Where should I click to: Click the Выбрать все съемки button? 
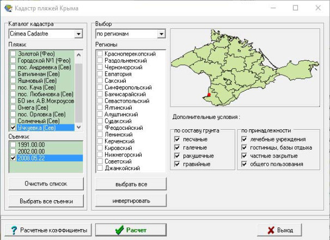pos(46,201)
